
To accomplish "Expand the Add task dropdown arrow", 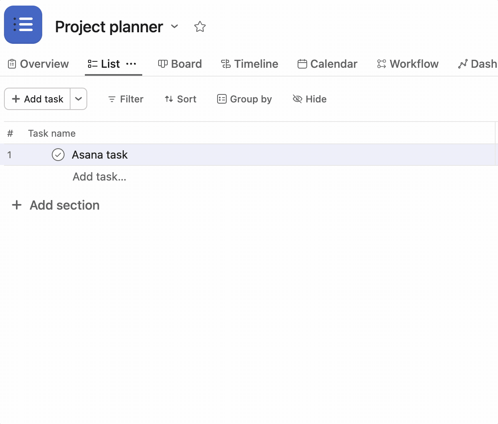I will [x=78, y=99].
